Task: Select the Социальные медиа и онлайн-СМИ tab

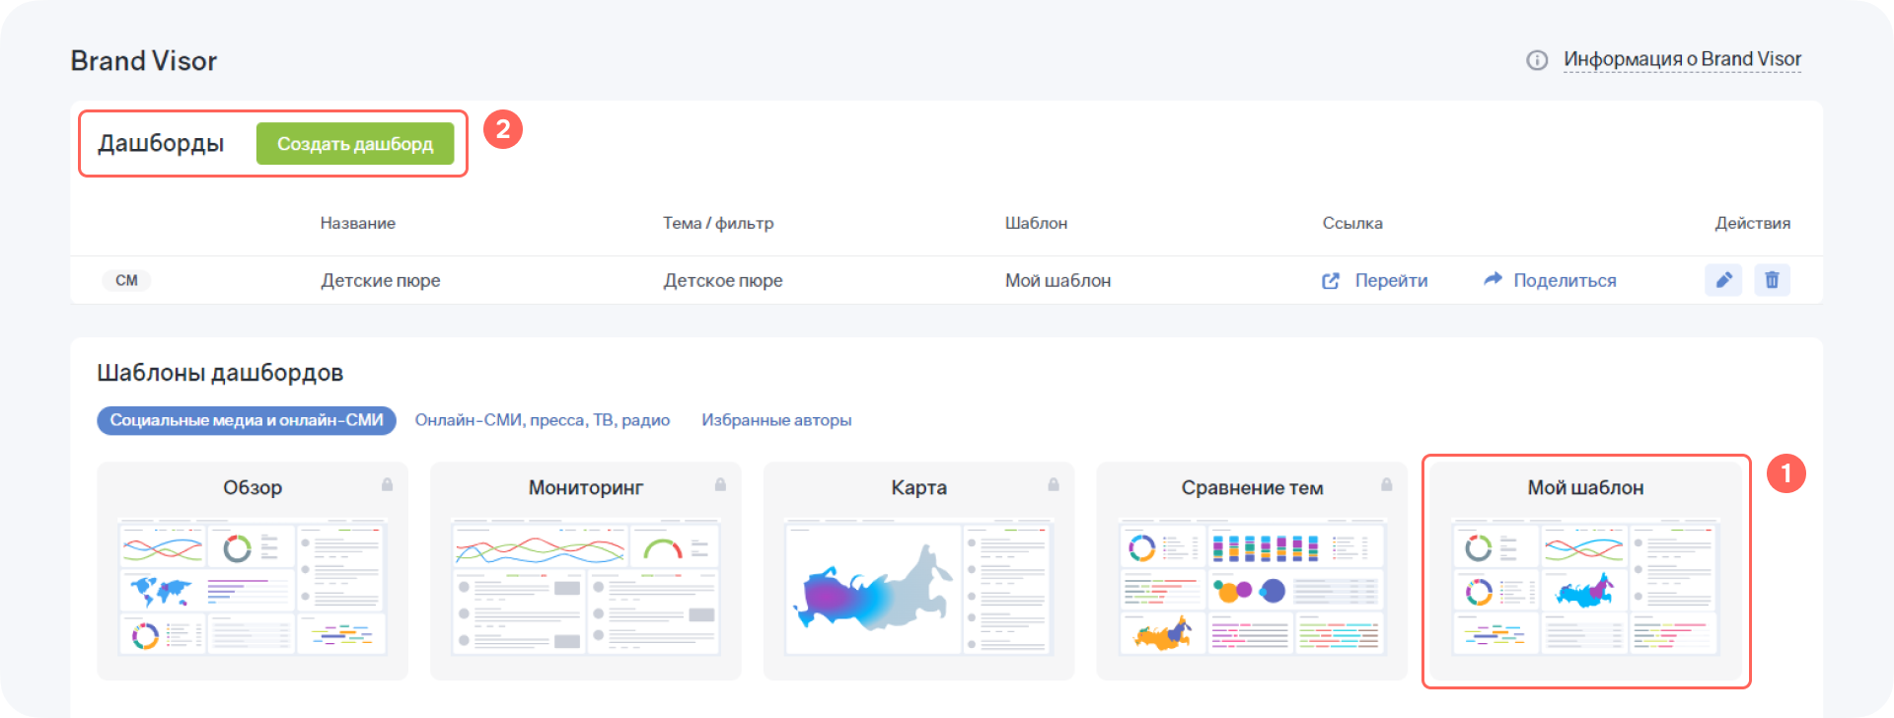Action: point(247,420)
